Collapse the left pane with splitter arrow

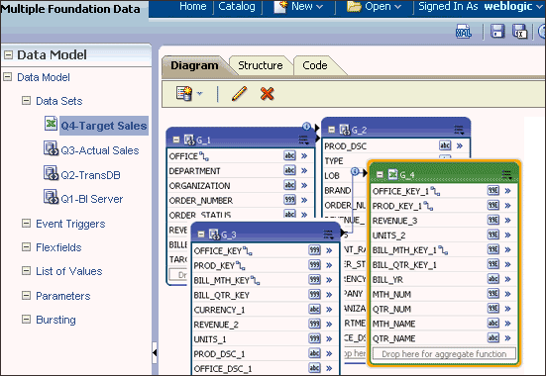[155, 352]
